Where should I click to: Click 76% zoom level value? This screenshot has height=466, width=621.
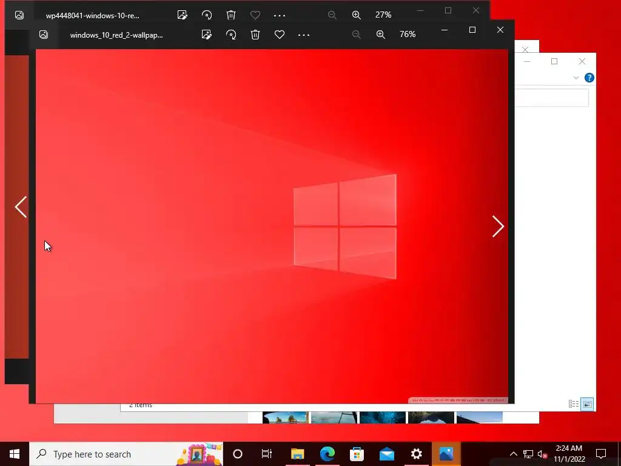[x=408, y=35]
